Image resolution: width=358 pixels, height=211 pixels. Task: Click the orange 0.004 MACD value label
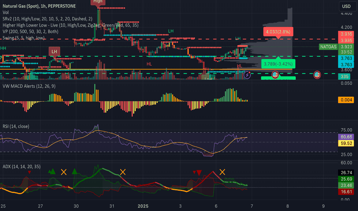pyautogui.click(x=346, y=100)
